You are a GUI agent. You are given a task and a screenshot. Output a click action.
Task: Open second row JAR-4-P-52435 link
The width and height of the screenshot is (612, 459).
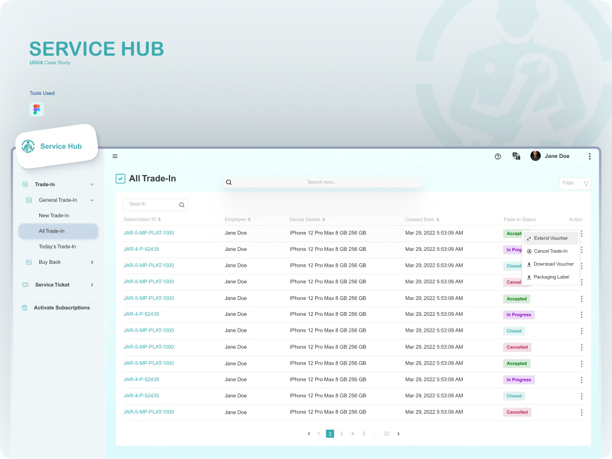click(x=141, y=249)
